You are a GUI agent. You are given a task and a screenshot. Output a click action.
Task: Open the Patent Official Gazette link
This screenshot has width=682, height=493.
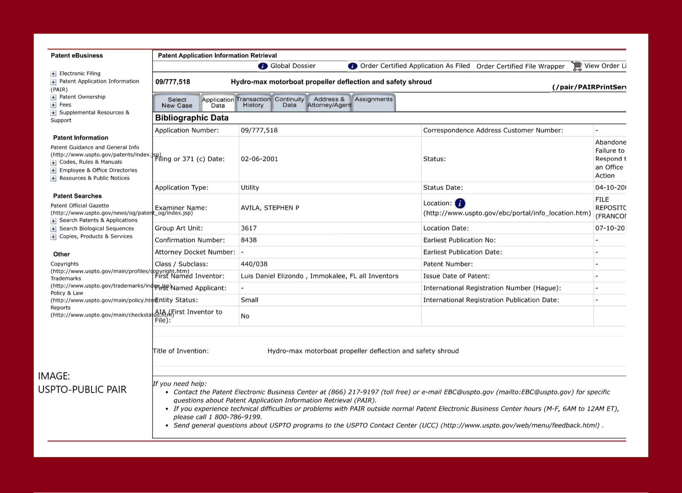tap(80, 206)
